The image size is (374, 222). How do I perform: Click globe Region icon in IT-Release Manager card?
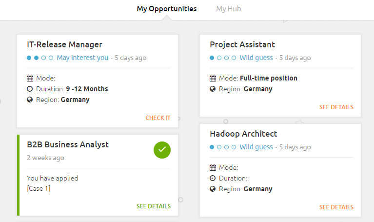tap(30, 100)
